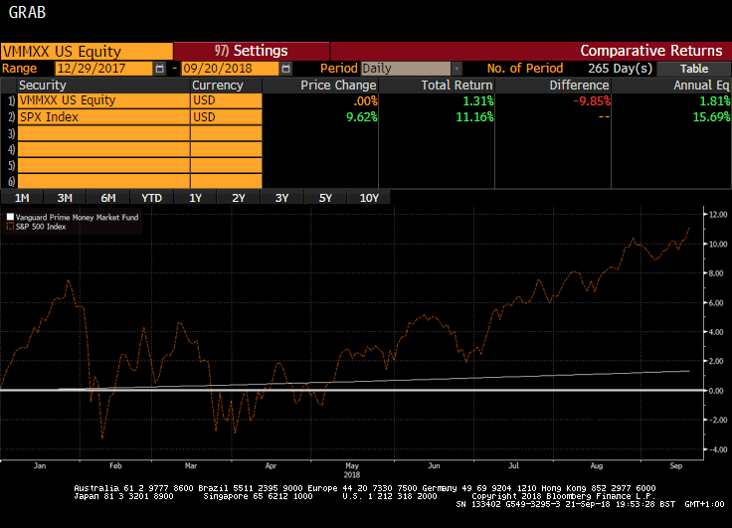Click empty currency field in row 3
Viewport: 732px width, 528px height.
coord(227,133)
